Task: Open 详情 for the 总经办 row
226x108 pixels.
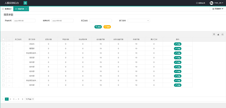Action: coord(178,44)
